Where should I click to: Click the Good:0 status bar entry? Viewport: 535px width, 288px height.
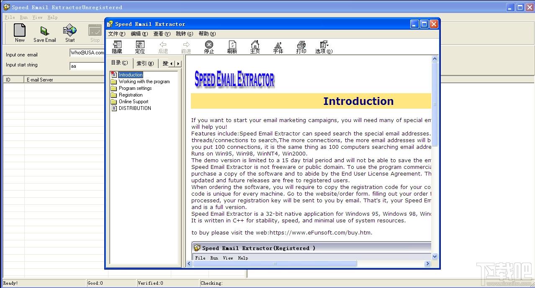click(95, 283)
